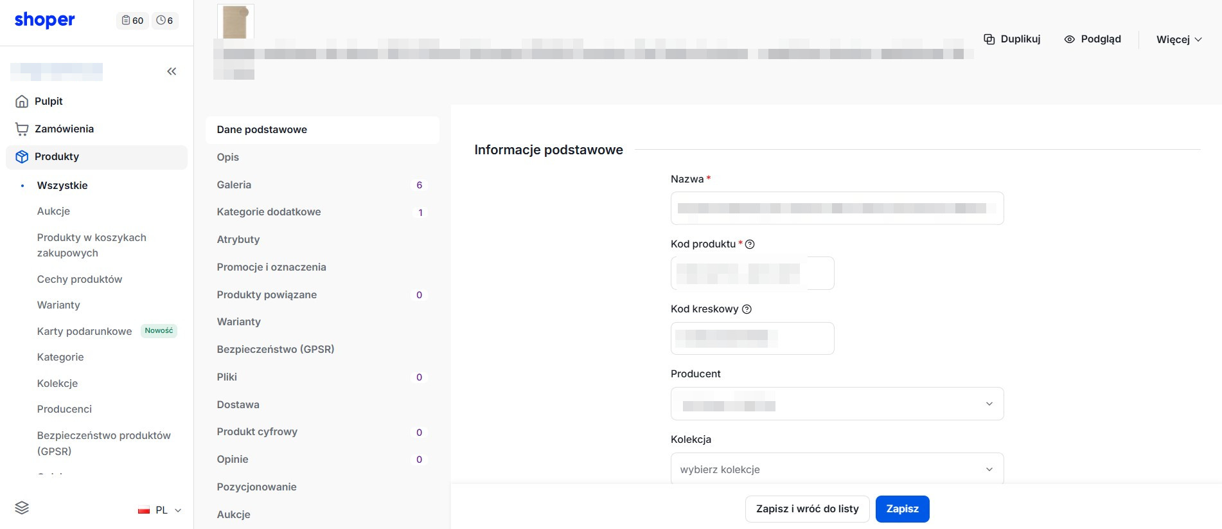Viewport: 1222px width, 529px height.
Task: Click the Podgląd button
Action: click(1092, 39)
